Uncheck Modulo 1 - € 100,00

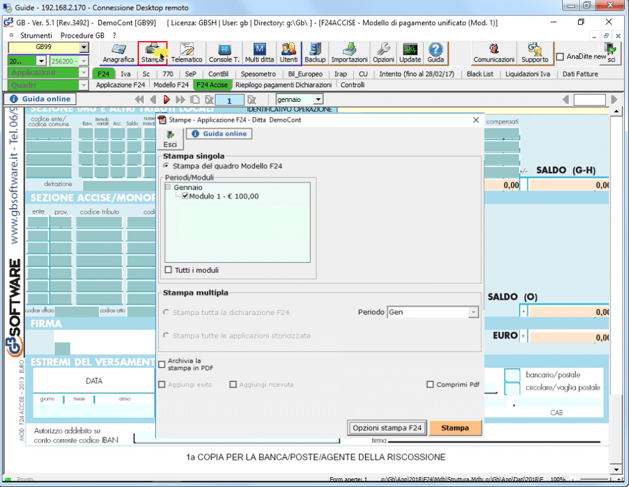tap(186, 197)
